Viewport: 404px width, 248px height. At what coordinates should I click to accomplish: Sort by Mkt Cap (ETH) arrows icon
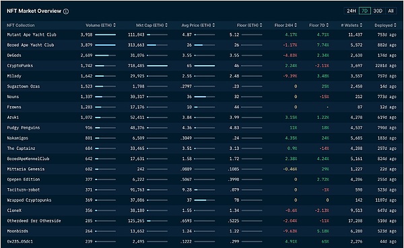click(x=166, y=26)
